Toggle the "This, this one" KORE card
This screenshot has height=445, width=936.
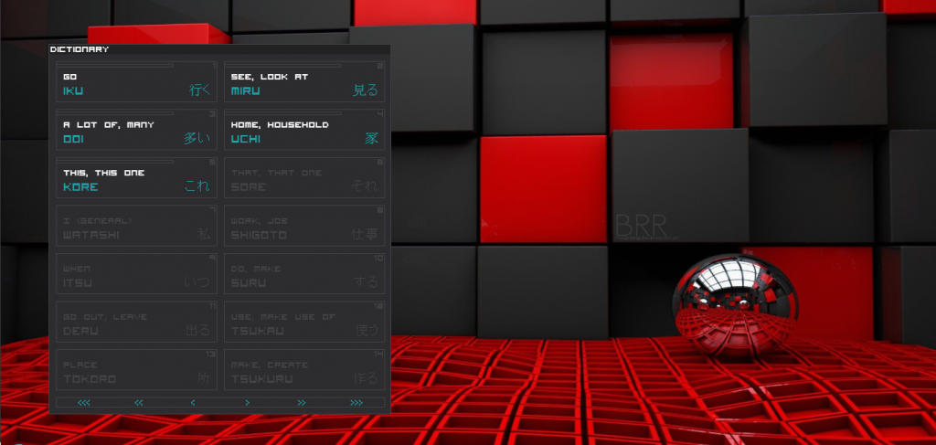(136, 179)
